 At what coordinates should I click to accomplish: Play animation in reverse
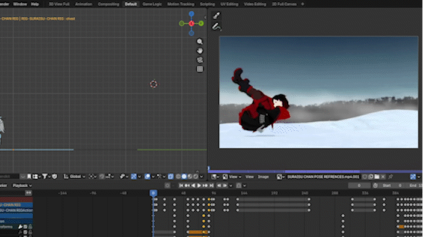(193, 185)
